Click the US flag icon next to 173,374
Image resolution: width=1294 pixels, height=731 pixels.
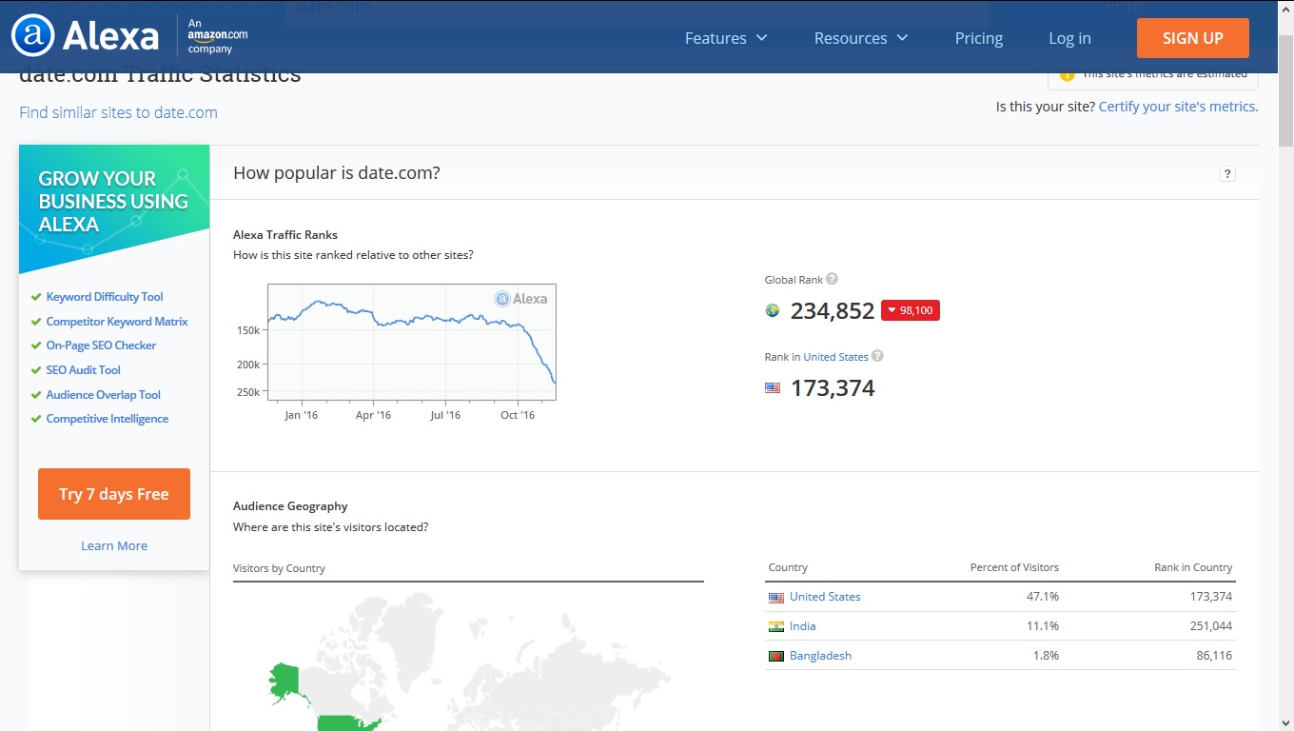pos(773,387)
